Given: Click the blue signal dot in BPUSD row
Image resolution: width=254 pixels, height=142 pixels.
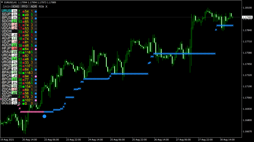Looking at the screenshot, I should pyautogui.click(x=36, y=18).
